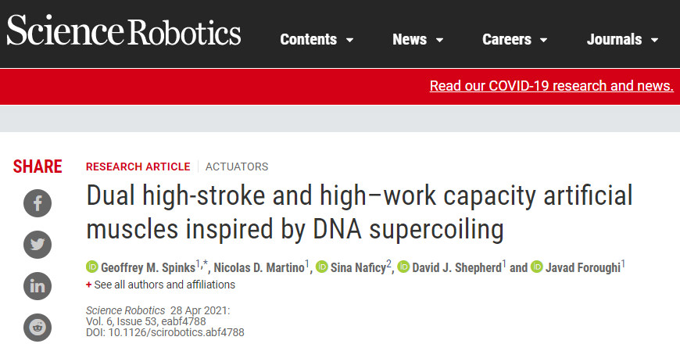The width and height of the screenshot is (680, 351).
Task: Open the Careers dropdown menu
Action: 514,40
